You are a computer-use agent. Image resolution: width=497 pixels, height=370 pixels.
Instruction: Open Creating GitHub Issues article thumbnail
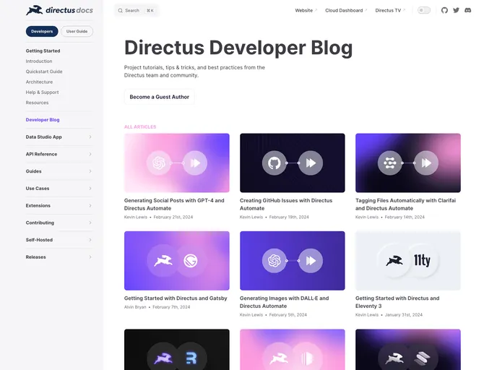[x=293, y=163]
